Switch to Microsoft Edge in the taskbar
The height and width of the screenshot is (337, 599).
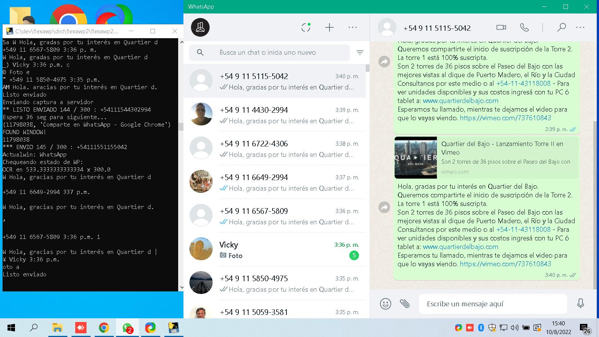click(150, 328)
